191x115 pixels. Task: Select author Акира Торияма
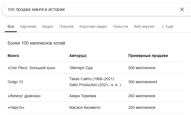pyautogui.click(x=82, y=96)
